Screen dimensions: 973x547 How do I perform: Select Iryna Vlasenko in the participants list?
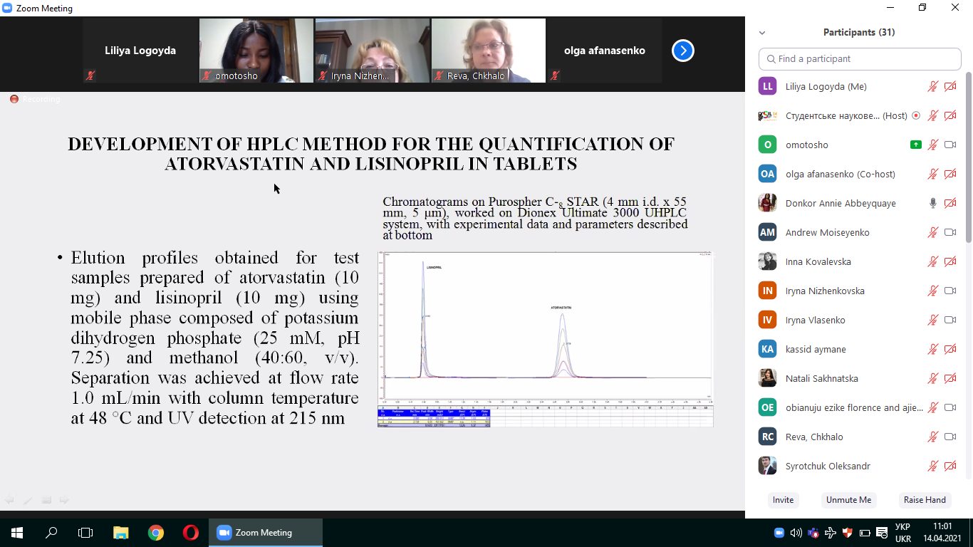pyautogui.click(x=815, y=320)
